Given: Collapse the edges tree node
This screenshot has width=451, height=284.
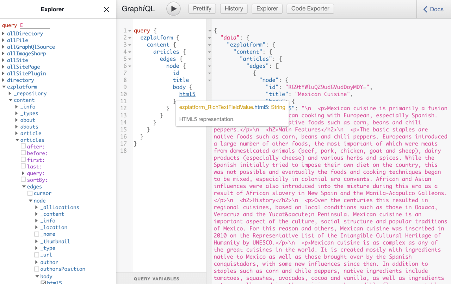Looking at the screenshot, I should click(x=24, y=187).
